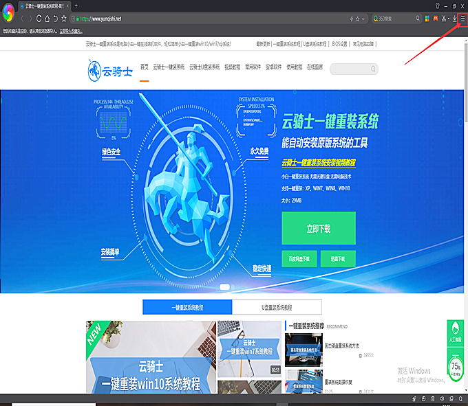Image resolution: width=468 pixels, height=406 pixels.
Task: Go back to the previous page
Action: pos(22,19)
